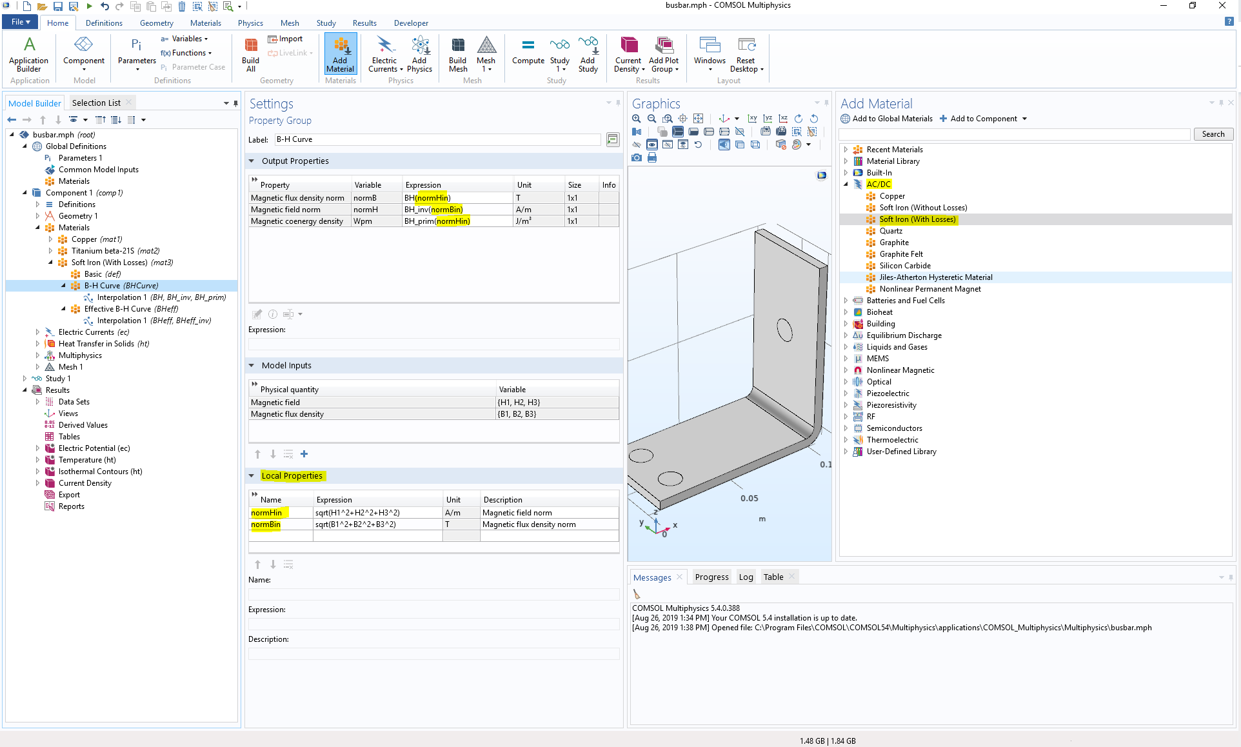The height and width of the screenshot is (747, 1241).
Task: Click the Label input field
Action: (x=436, y=139)
